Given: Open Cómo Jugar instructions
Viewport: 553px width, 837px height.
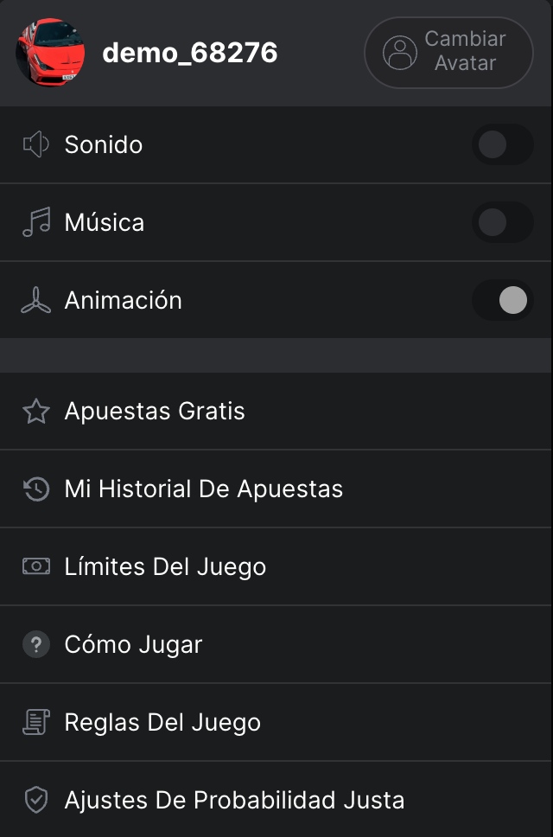Looking at the screenshot, I should click(276, 644).
